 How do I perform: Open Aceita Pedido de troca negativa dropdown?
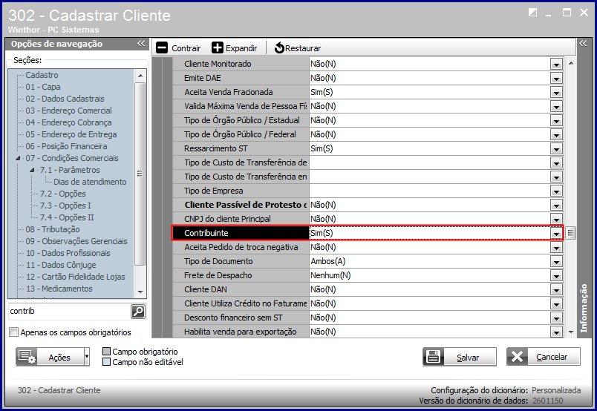(x=556, y=247)
